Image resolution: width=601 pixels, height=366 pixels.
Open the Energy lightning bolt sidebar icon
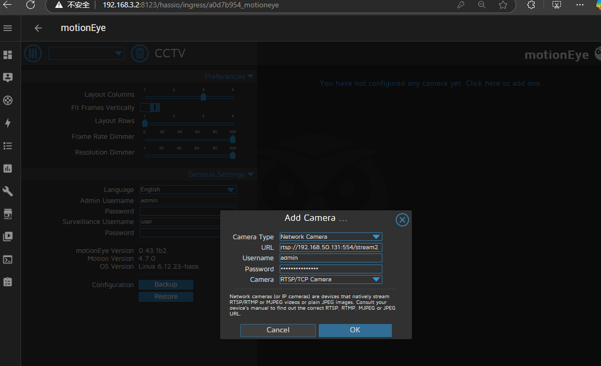tap(7, 123)
